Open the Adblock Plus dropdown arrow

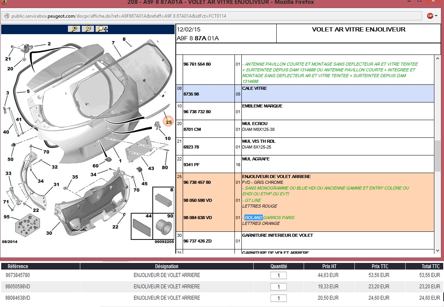[x=436, y=16]
